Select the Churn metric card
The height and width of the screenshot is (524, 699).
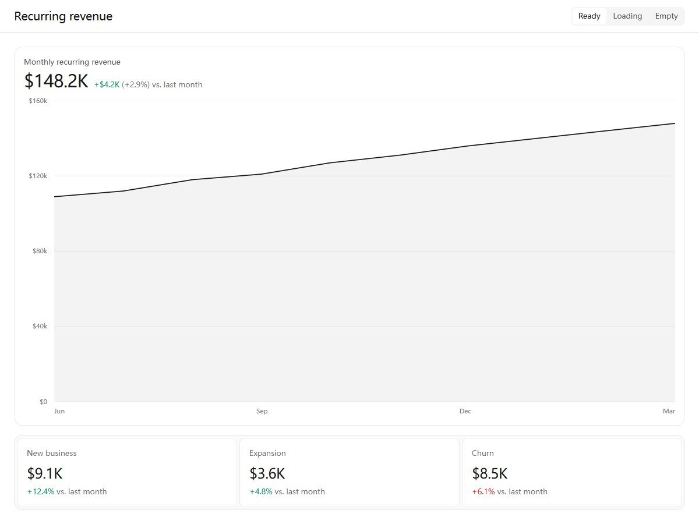tap(572, 472)
